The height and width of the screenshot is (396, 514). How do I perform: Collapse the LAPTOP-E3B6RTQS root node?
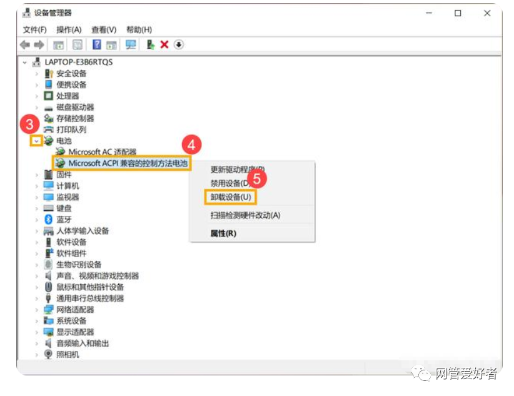[x=25, y=62]
